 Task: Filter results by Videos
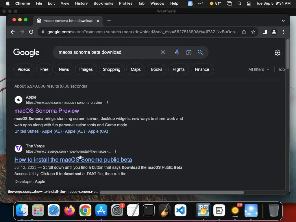coord(24,69)
